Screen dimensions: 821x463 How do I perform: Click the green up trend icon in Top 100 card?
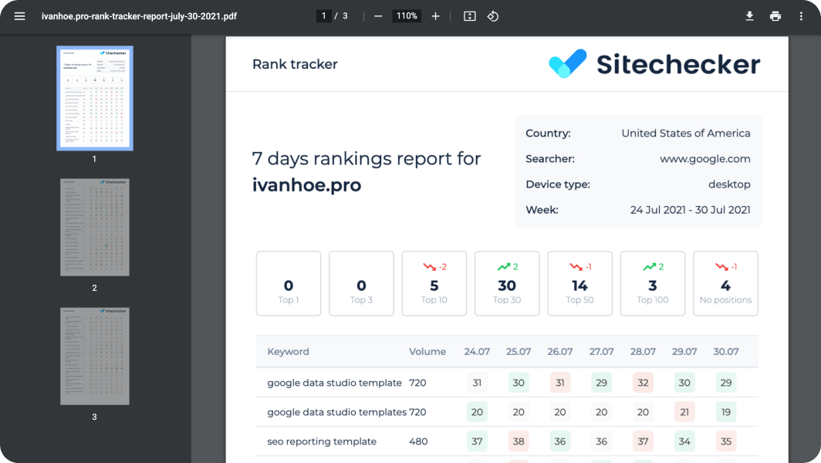click(x=649, y=267)
